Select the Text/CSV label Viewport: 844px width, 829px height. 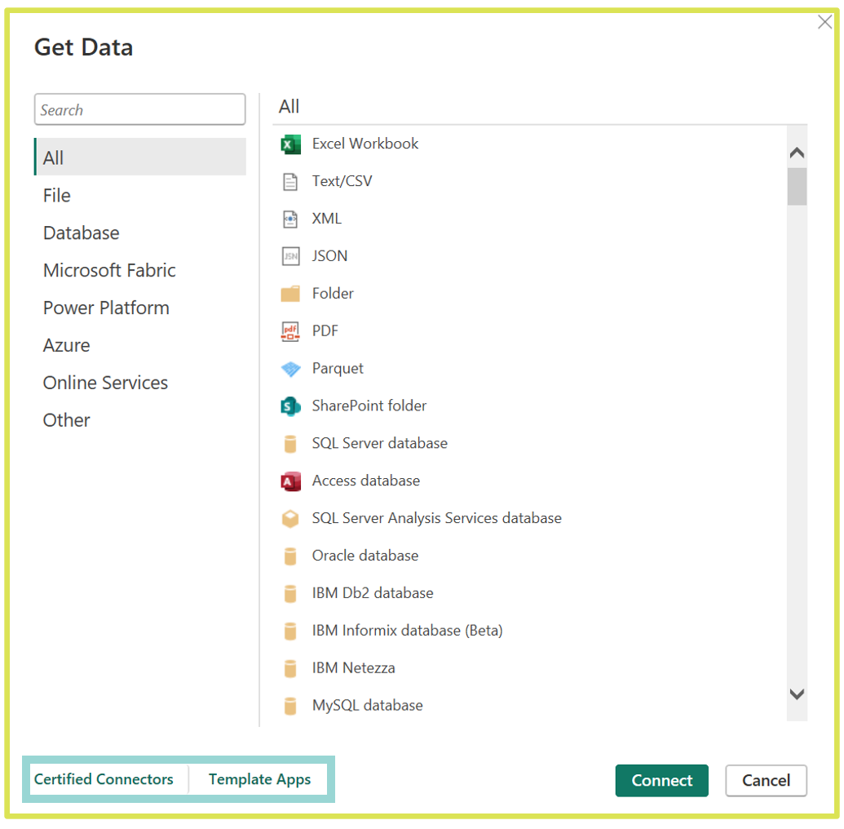click(342, 181)
